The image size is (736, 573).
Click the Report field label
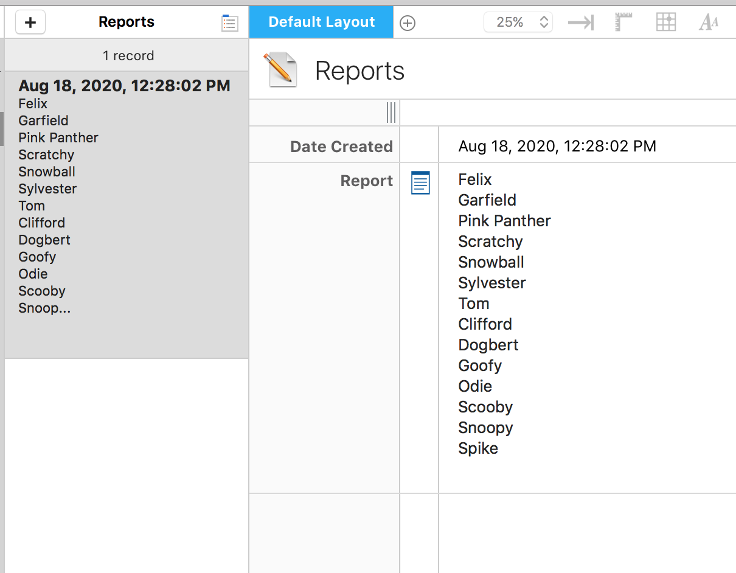click(x=366, y=181)
